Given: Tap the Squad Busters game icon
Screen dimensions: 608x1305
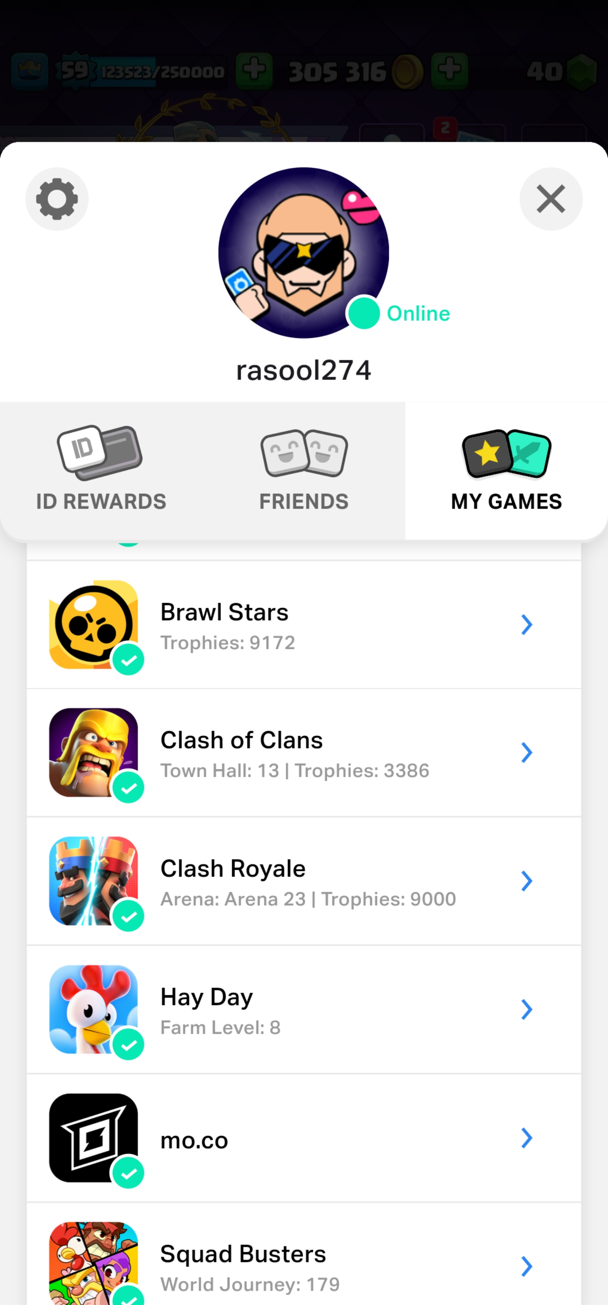Looking at the screenshot, I should (93, 1264).
